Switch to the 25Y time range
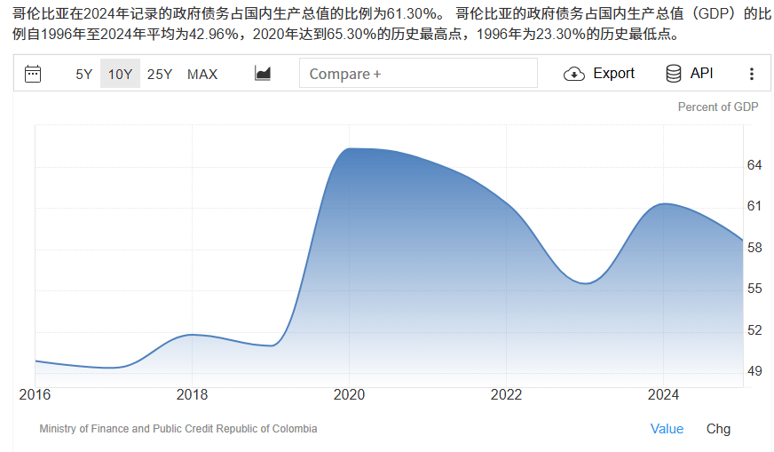This screenshot has height=452, width=774. tap(160, 74)
